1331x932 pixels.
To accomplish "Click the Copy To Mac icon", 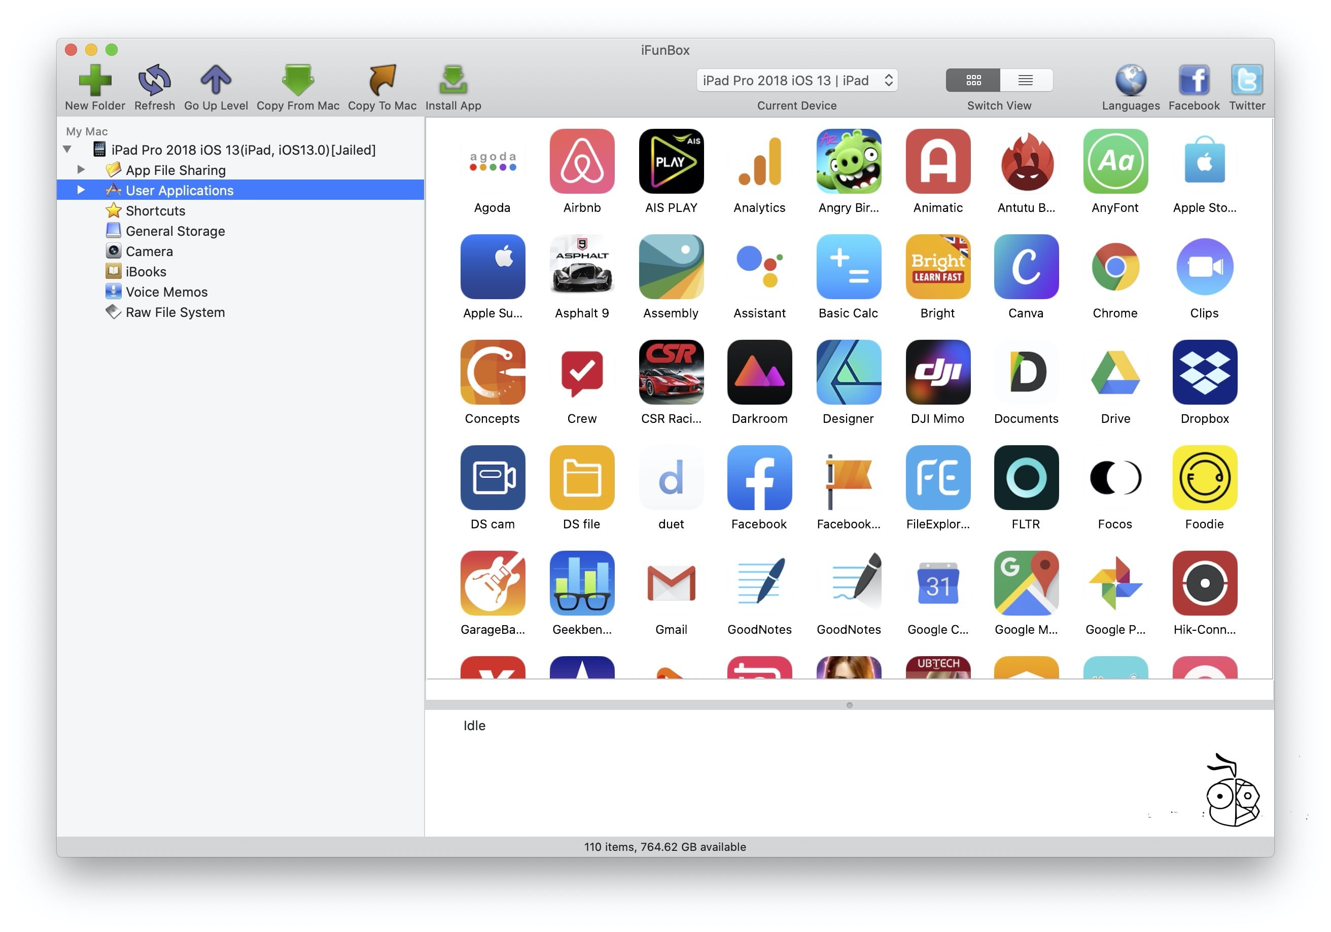I will pos(381,80).
